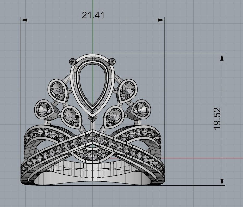Select the small kite-shaped stone below the pear tip

[x=92, y=118]
